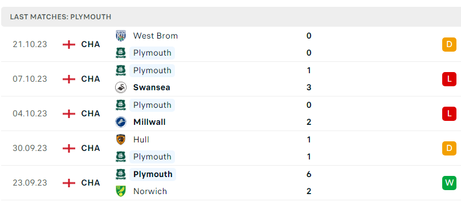
Task: Open the Millwall team link
Action: pos(149,122)
